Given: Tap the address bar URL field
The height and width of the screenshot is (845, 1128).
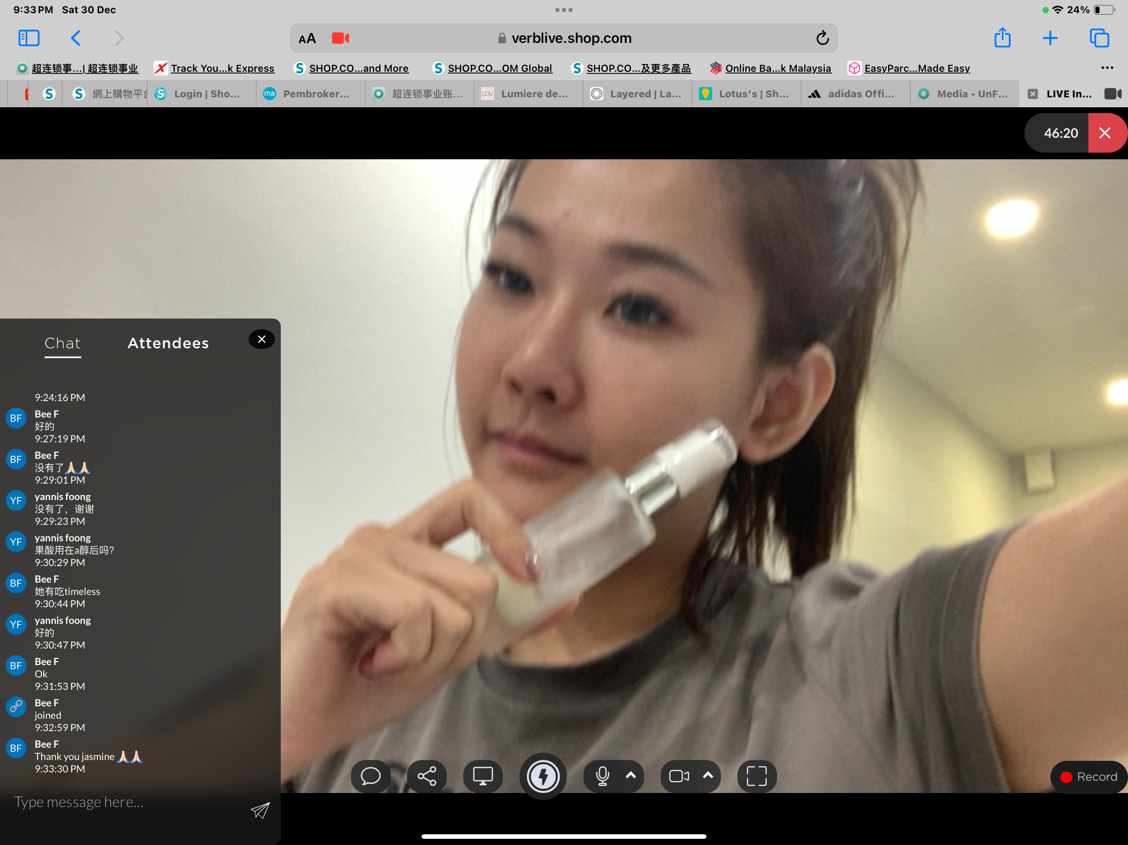Looking at the screenshot, I should coord(564,38).
